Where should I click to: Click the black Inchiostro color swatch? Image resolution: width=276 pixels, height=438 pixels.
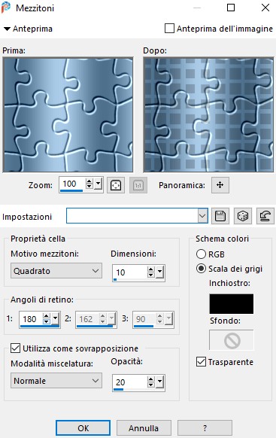click(x=232, y=303)
